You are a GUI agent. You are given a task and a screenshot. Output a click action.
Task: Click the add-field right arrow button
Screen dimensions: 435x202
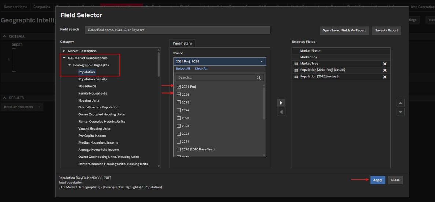coord(281,103)
